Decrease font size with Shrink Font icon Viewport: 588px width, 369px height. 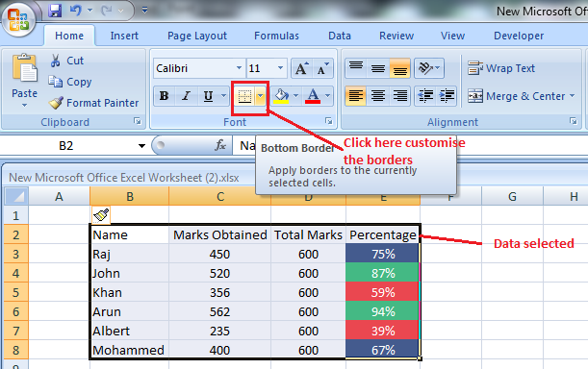coord(322,68)
